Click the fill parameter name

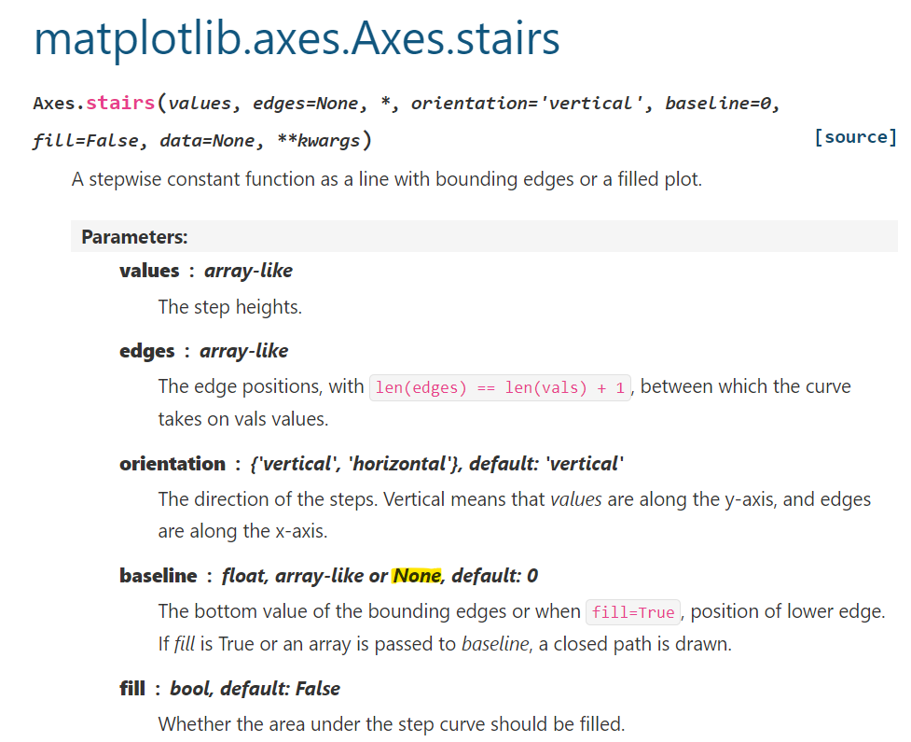(x=131, y=688)
